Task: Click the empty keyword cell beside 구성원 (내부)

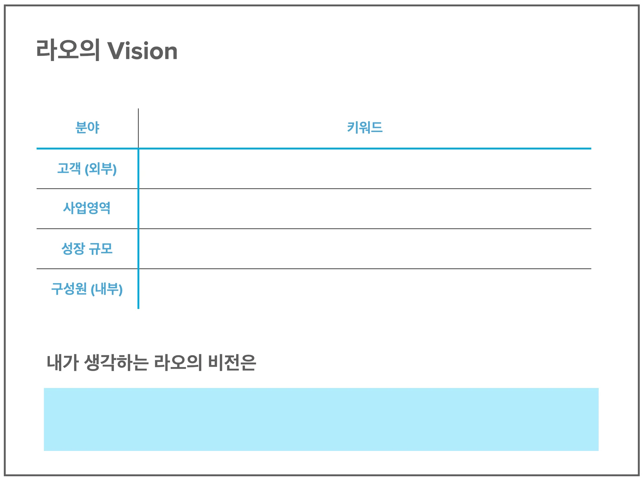Action: click(365, 289)
